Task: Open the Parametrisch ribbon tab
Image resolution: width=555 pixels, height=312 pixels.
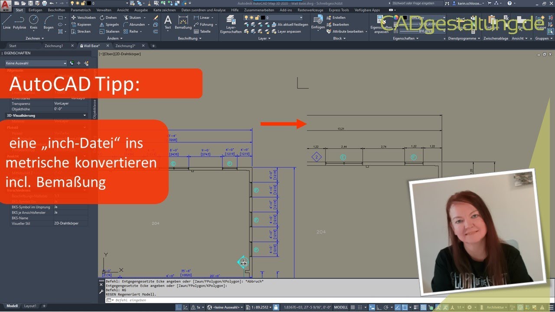Action: click(81, 10)
